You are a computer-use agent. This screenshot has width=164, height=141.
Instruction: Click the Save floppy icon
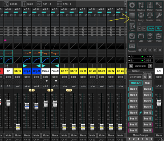tap(132, 37)
